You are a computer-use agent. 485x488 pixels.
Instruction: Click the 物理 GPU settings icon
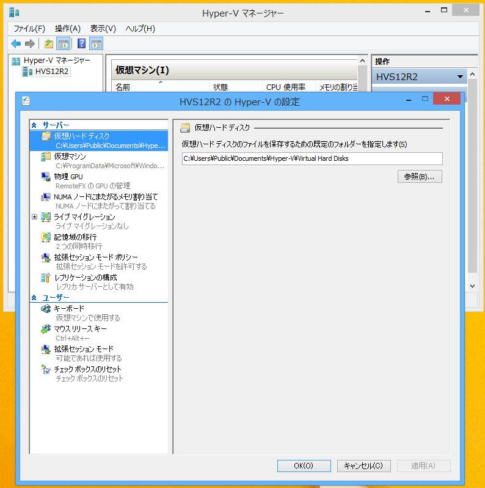tap(46, 177)
